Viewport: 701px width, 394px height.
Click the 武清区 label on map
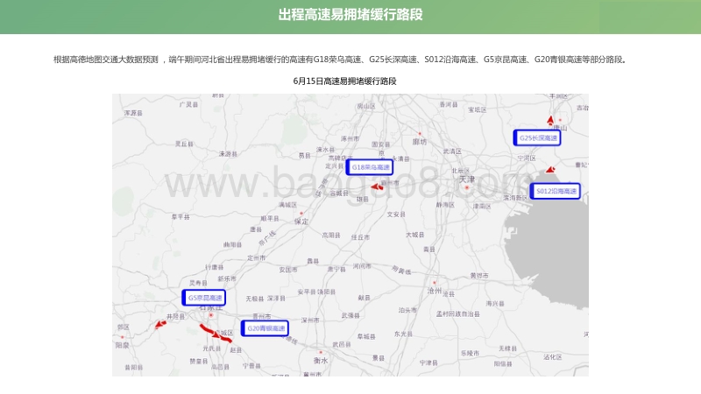point(452,151)
